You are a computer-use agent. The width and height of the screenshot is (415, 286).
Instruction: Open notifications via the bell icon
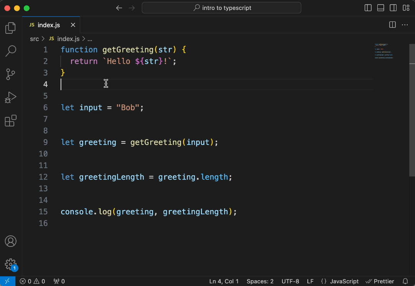coord(407,281)
